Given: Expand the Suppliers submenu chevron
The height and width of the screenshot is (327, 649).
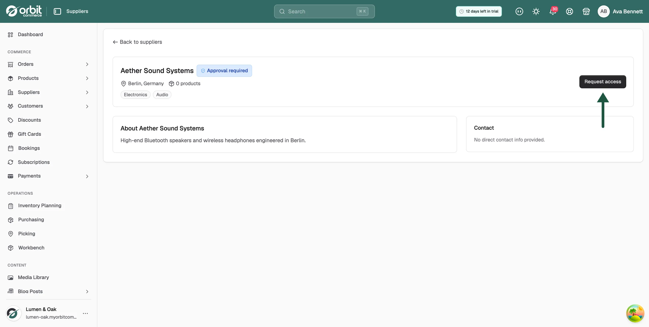Looking at the screenshot, I should [x=87, y=92].
